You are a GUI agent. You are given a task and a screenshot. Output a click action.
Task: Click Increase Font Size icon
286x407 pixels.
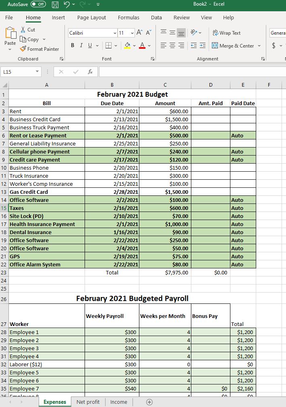[x=139, y=33]
